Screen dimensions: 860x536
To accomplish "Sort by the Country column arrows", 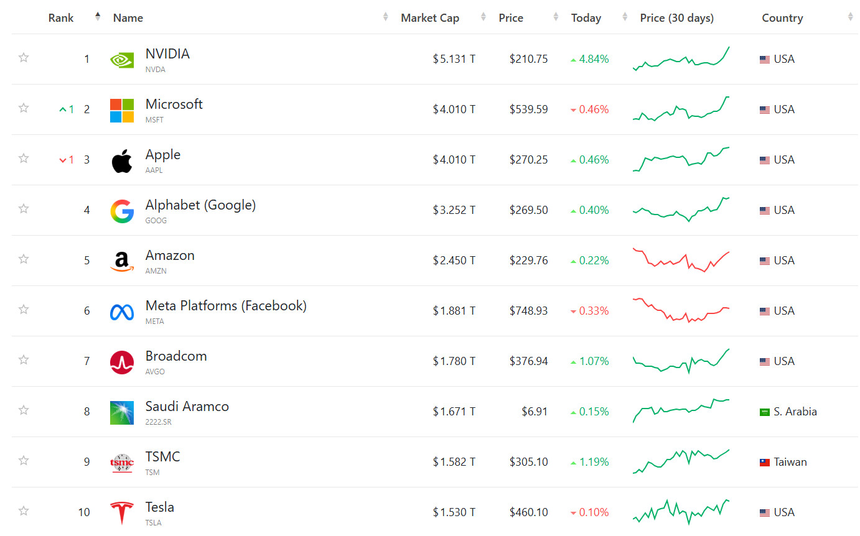I will click(x=850, y=17).
